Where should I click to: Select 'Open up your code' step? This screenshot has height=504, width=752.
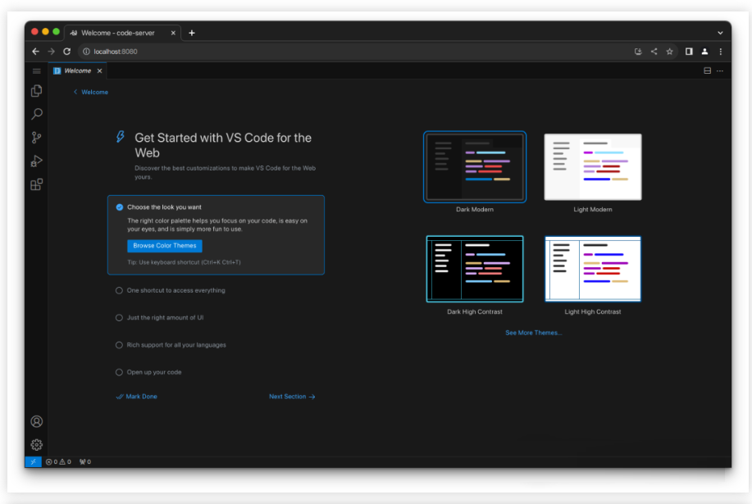(148, 372)
